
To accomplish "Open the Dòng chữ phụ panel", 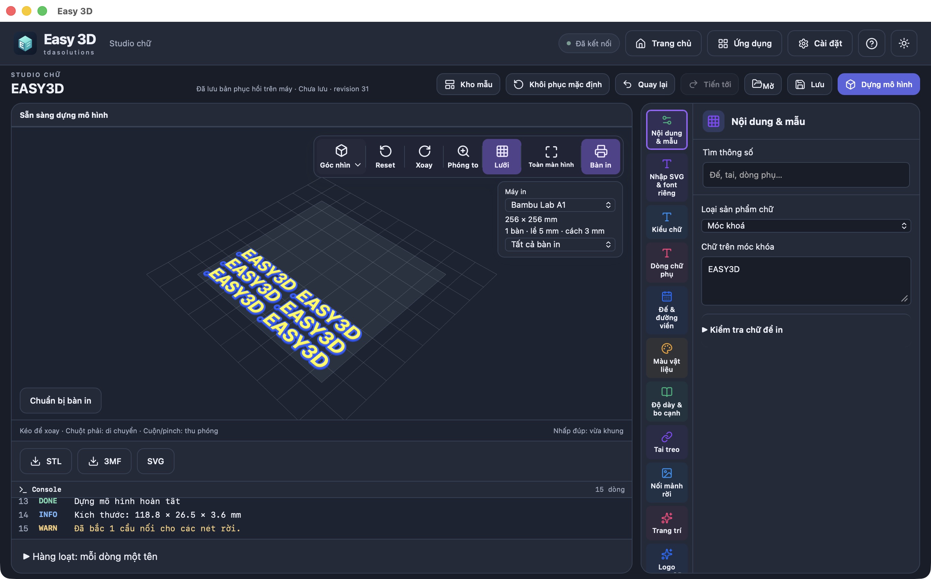I will pos(666,263).
